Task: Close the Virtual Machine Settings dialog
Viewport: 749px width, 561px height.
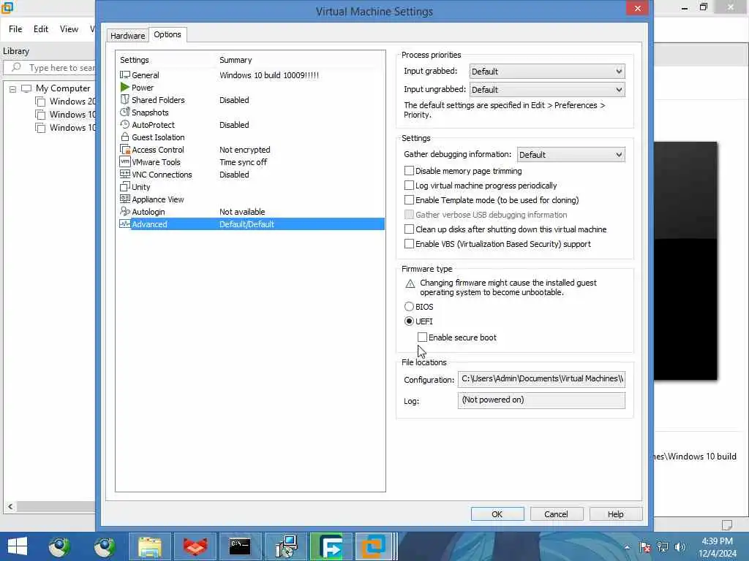Action: point(637,8)
